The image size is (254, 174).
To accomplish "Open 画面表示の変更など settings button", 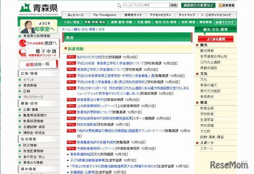I will point(198,5).
